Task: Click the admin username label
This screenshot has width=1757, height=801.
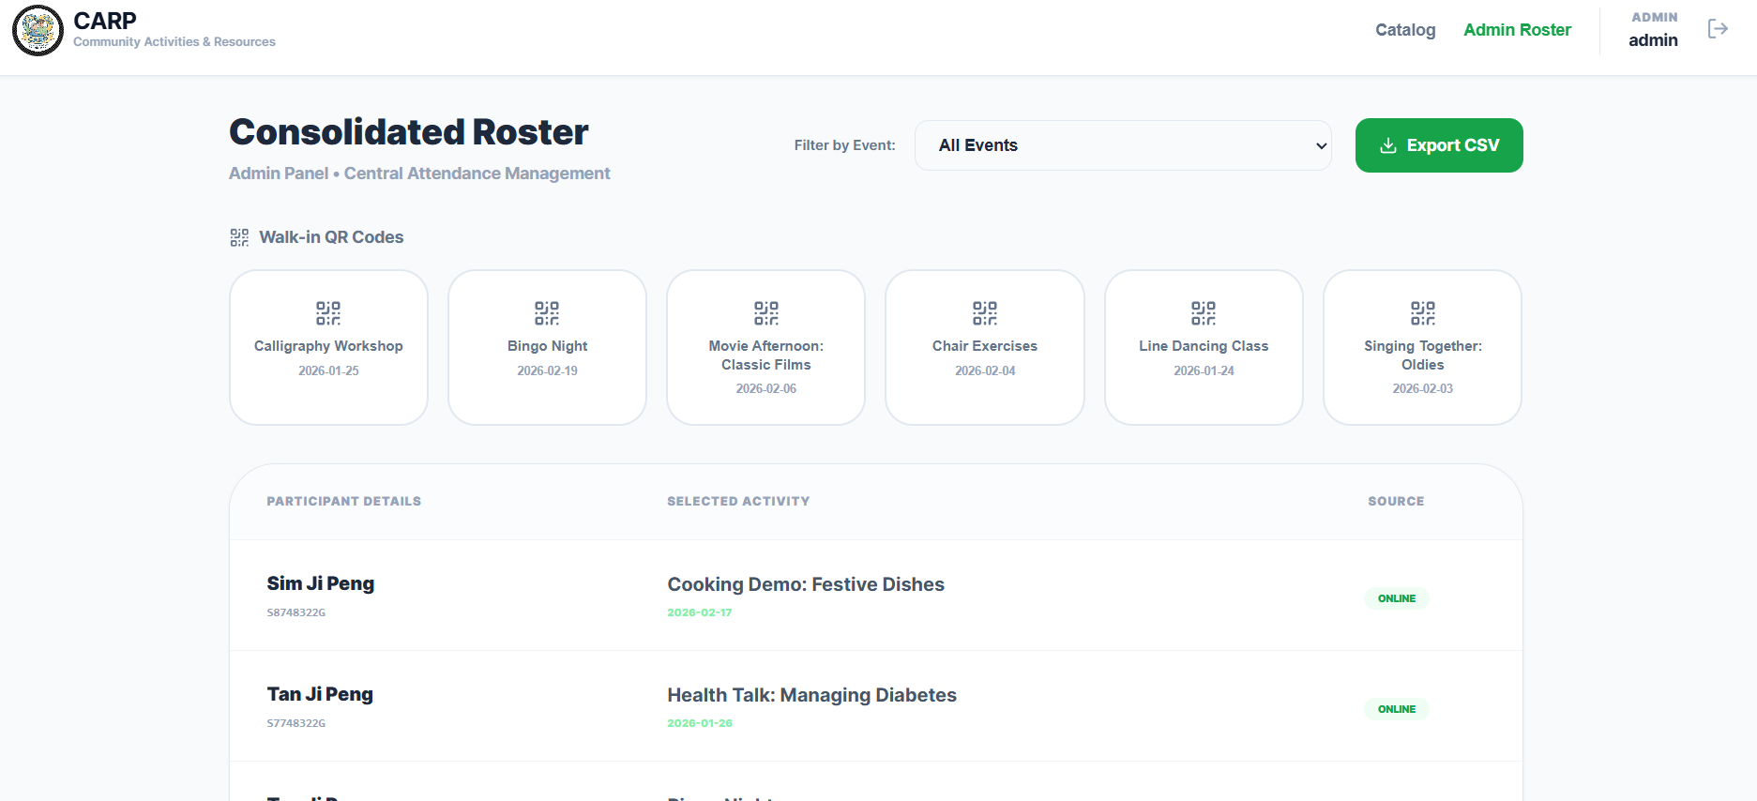Action: 1653,40
